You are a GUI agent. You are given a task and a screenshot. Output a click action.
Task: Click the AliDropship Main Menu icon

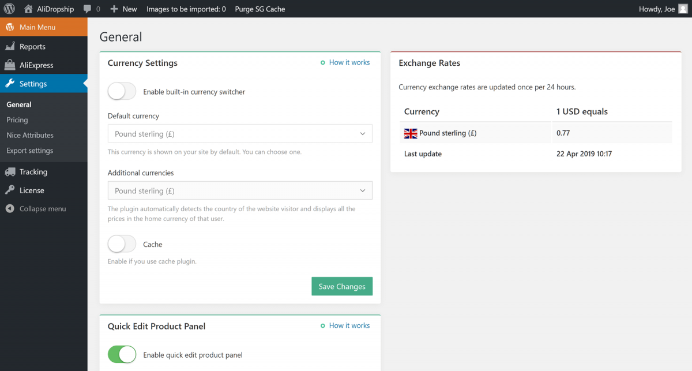click(12, 27)
